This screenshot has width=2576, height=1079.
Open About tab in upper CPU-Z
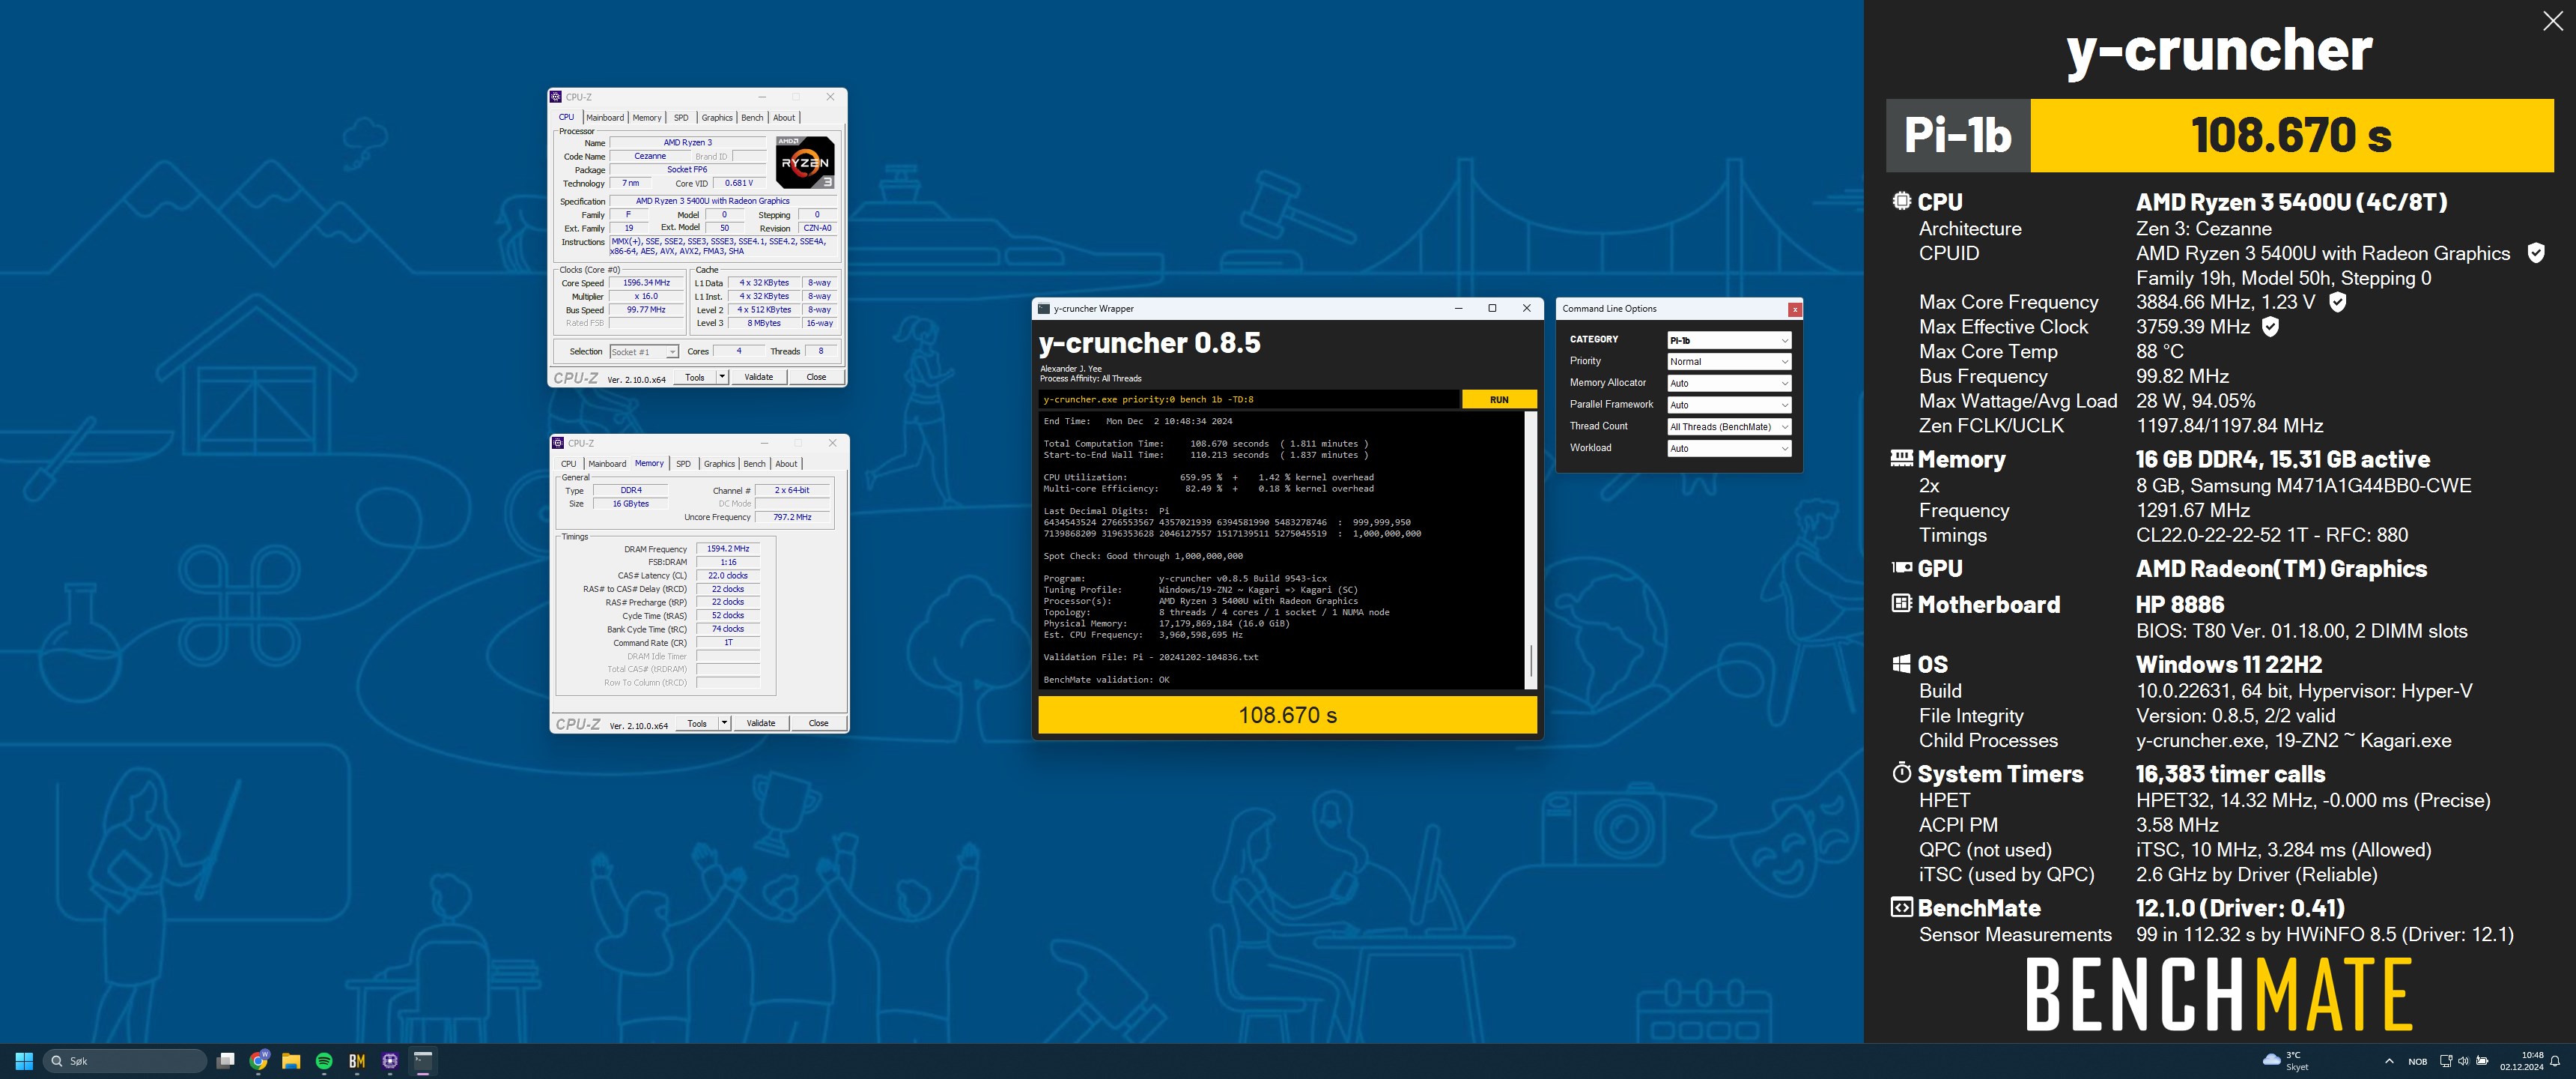(784, 118)
